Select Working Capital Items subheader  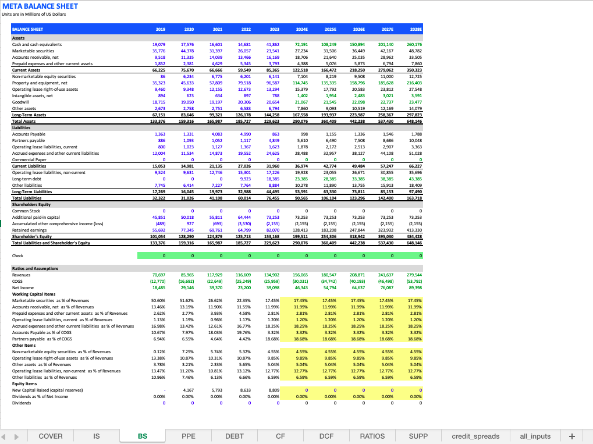34,294
